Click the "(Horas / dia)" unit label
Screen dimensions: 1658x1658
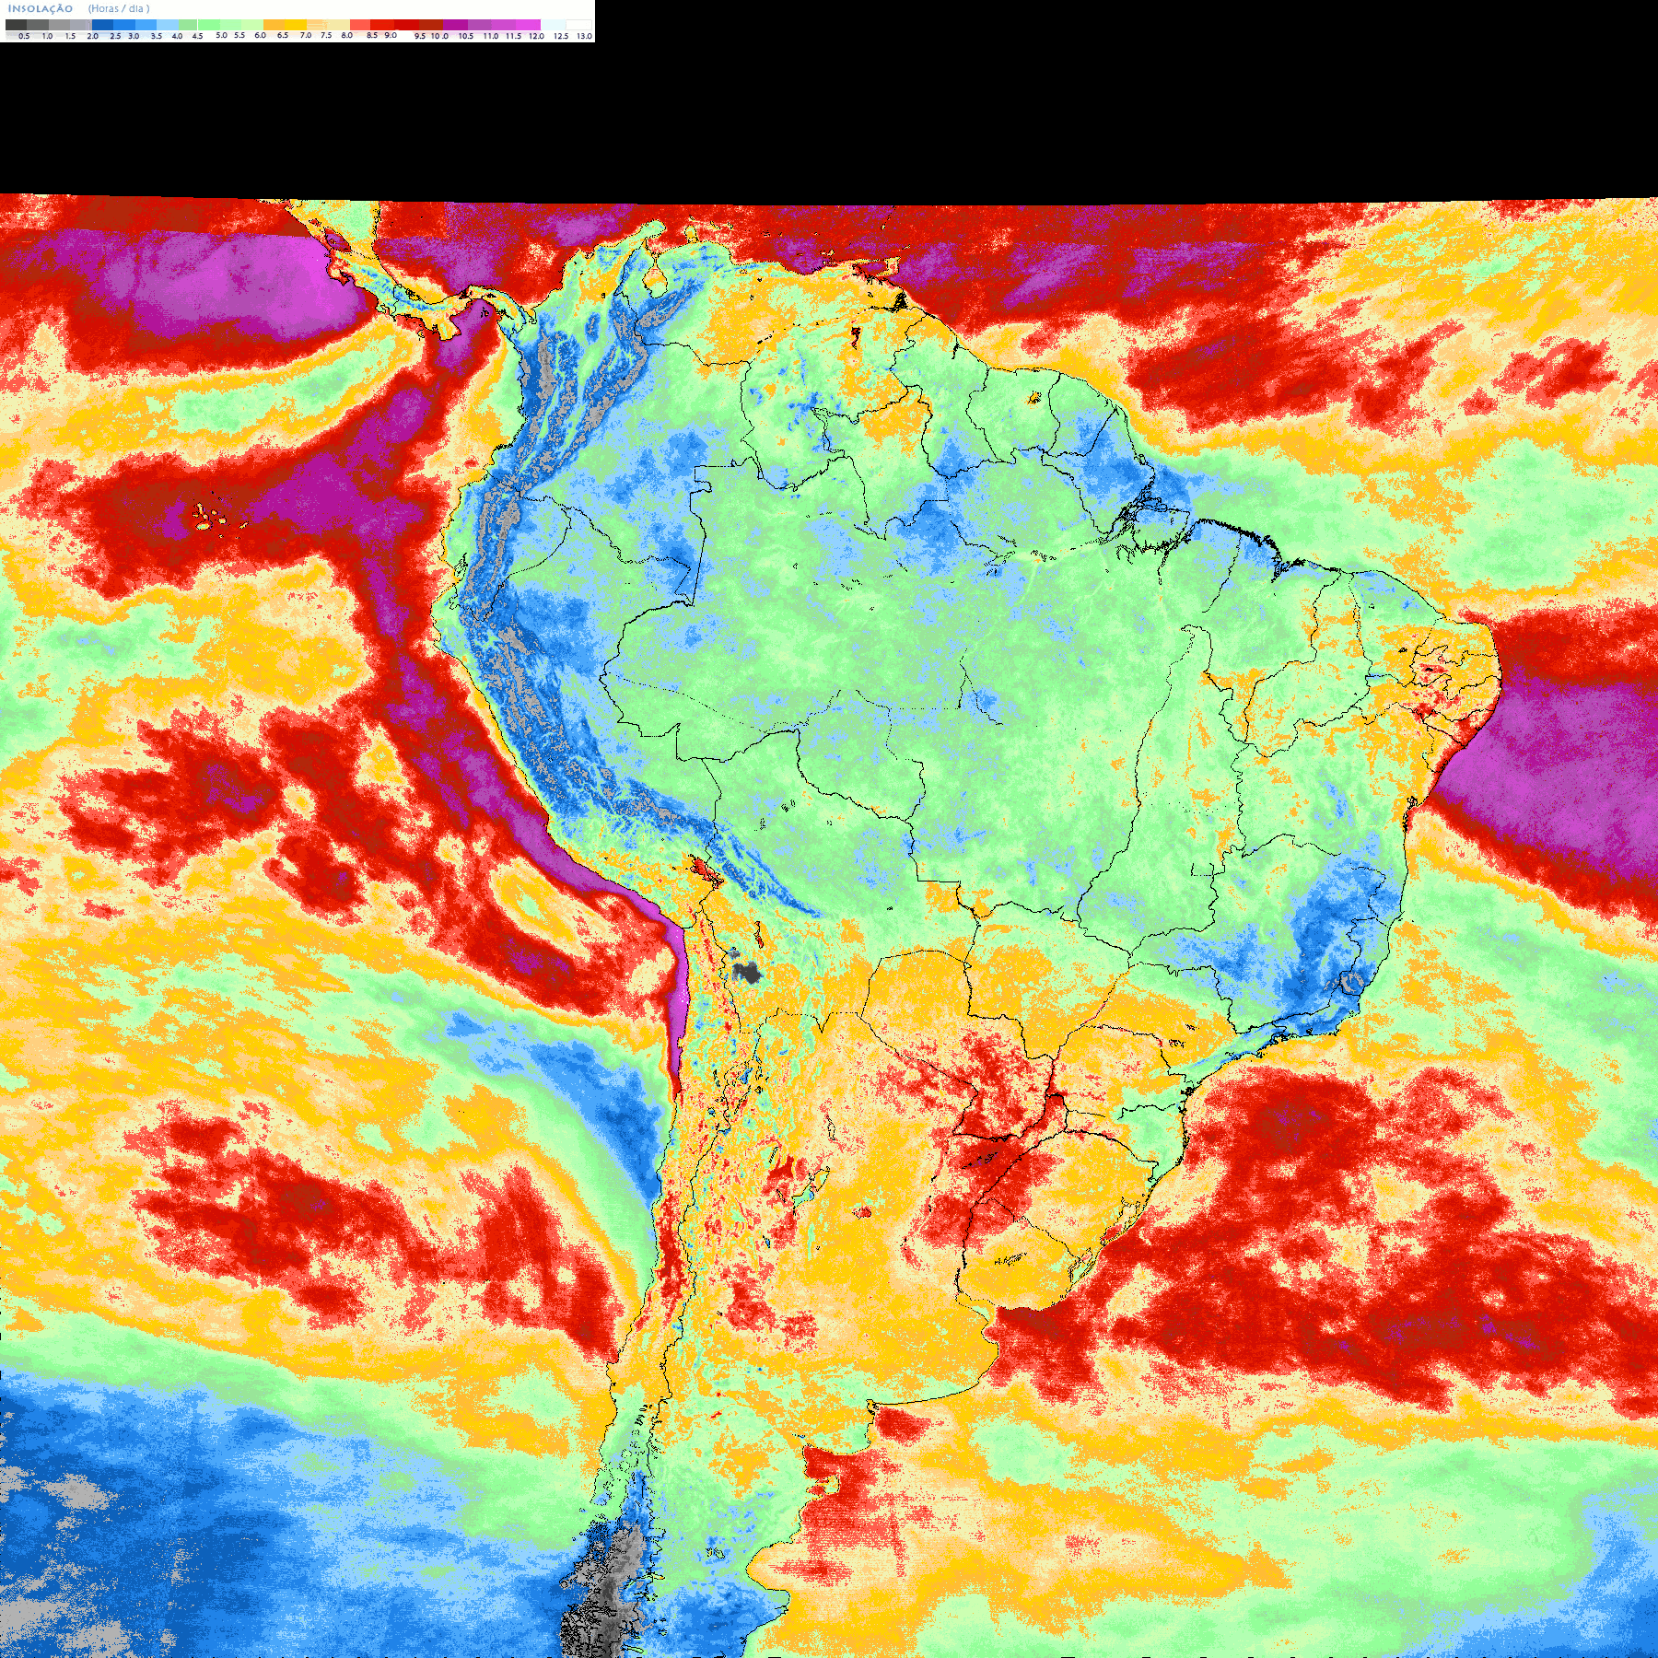coord(119,8)
